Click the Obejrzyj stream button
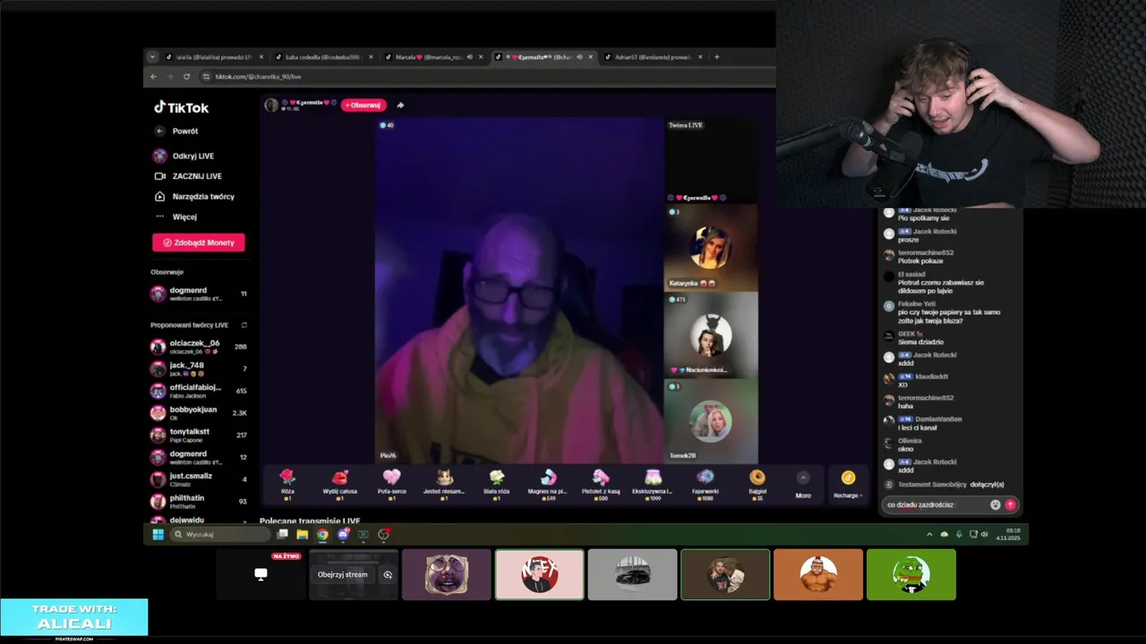 (343, 574)
